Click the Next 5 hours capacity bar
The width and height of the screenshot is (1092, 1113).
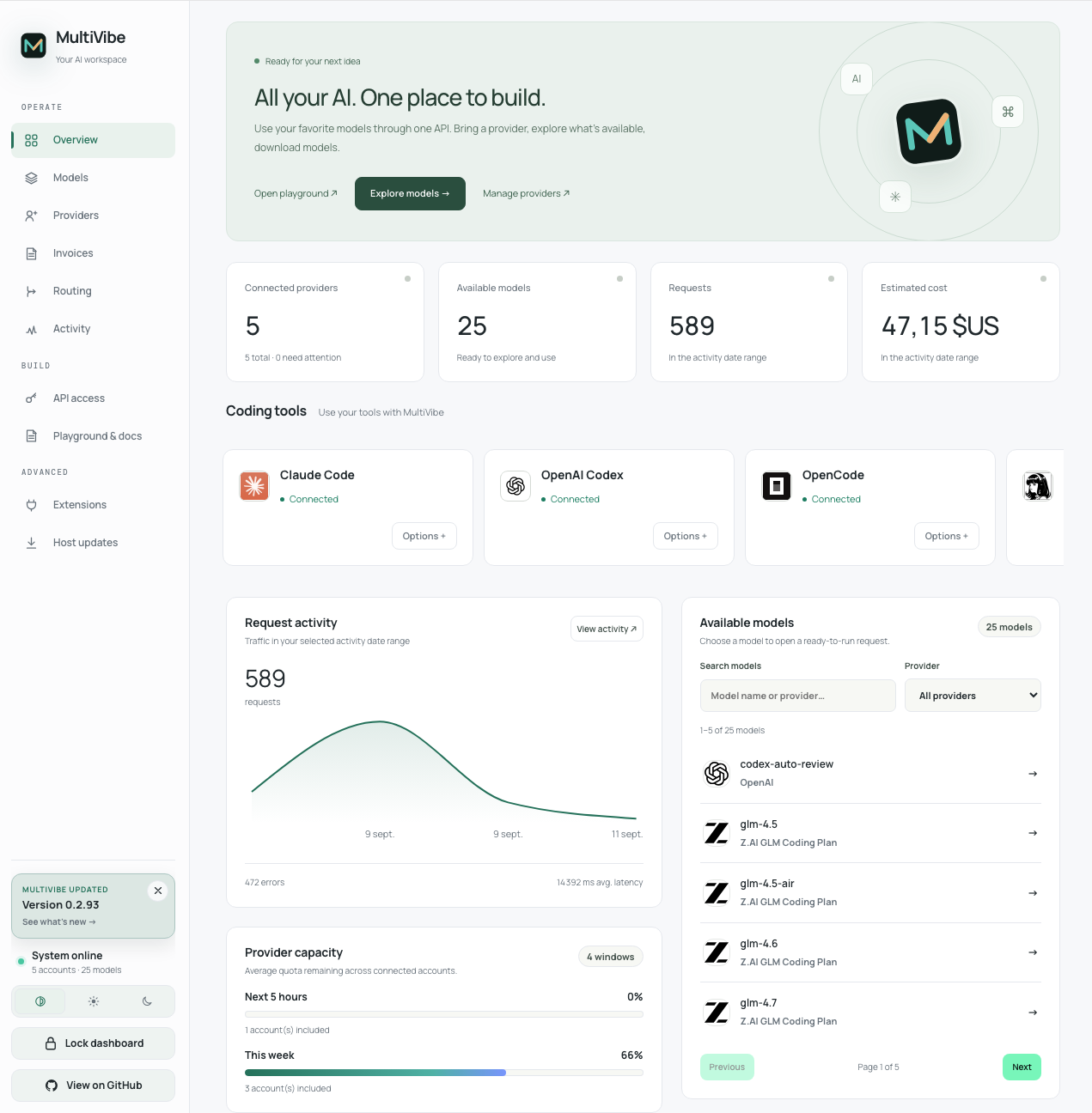pyautogui.click(x=444, y=1013)
